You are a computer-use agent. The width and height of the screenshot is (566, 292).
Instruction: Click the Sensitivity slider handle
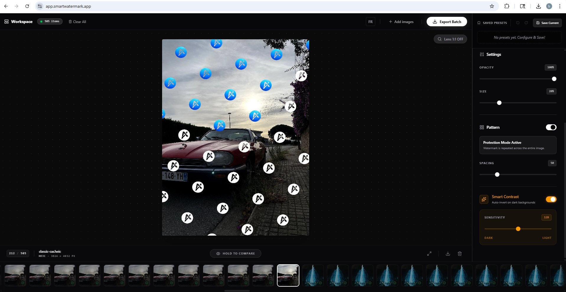tap(518, 229)
